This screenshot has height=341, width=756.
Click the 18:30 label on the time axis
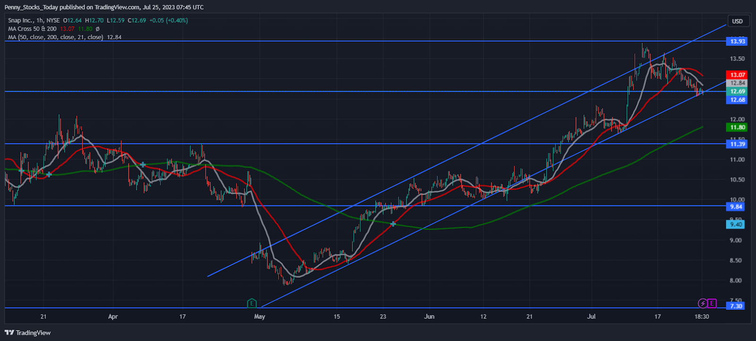[702, 316]
